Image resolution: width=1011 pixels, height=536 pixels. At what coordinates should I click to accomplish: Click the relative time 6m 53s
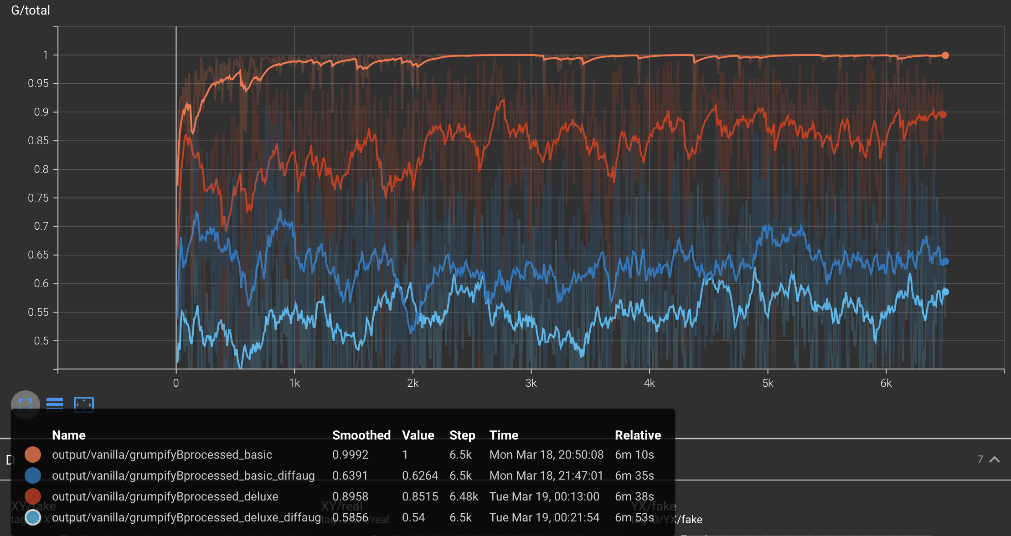tap(634, 517)
